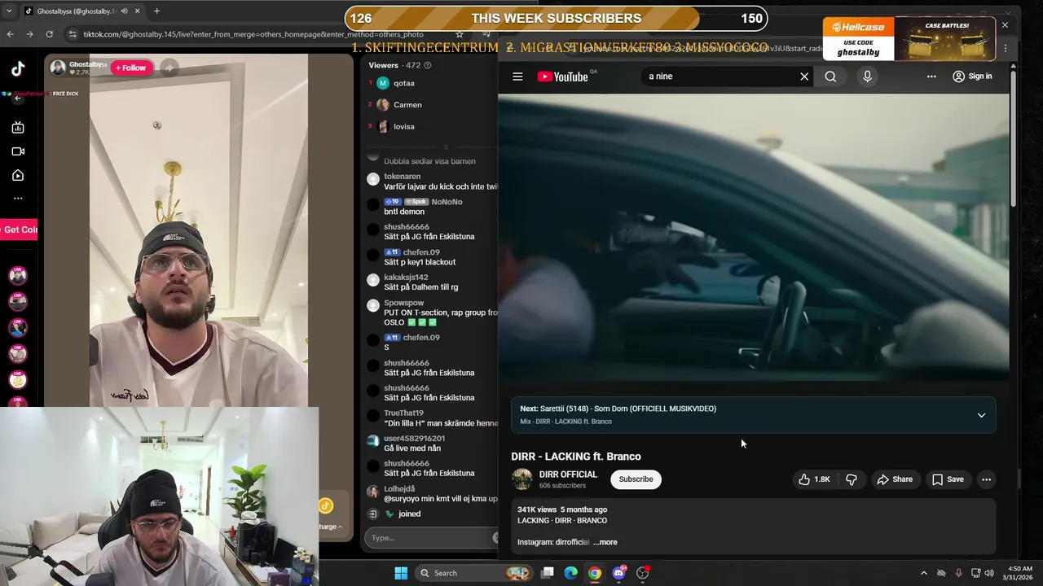Open site info icon in address bar
This screenshot has width=1043, height=586.
click(73, 34)
